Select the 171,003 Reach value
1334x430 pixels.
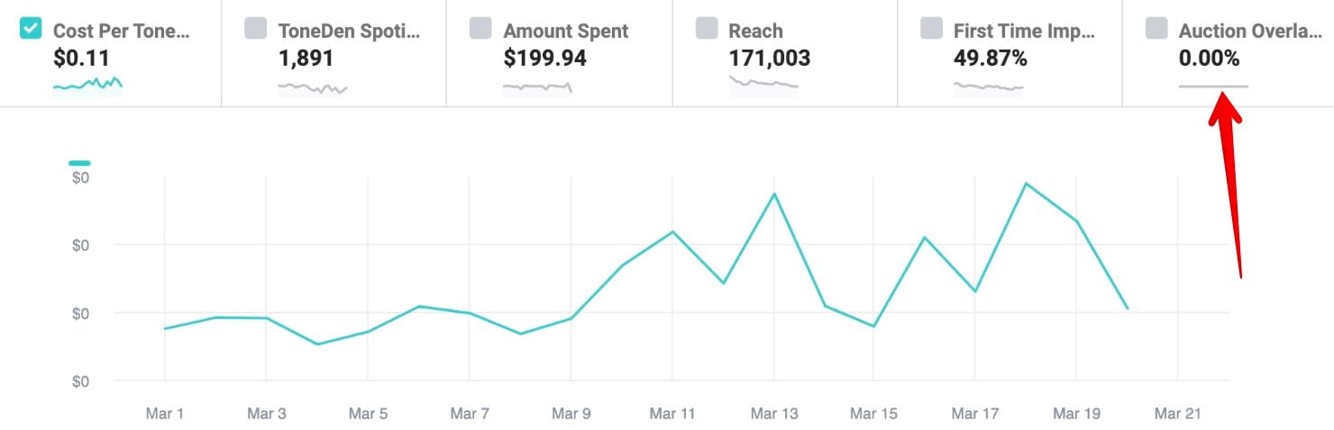[x=769, y=59]
